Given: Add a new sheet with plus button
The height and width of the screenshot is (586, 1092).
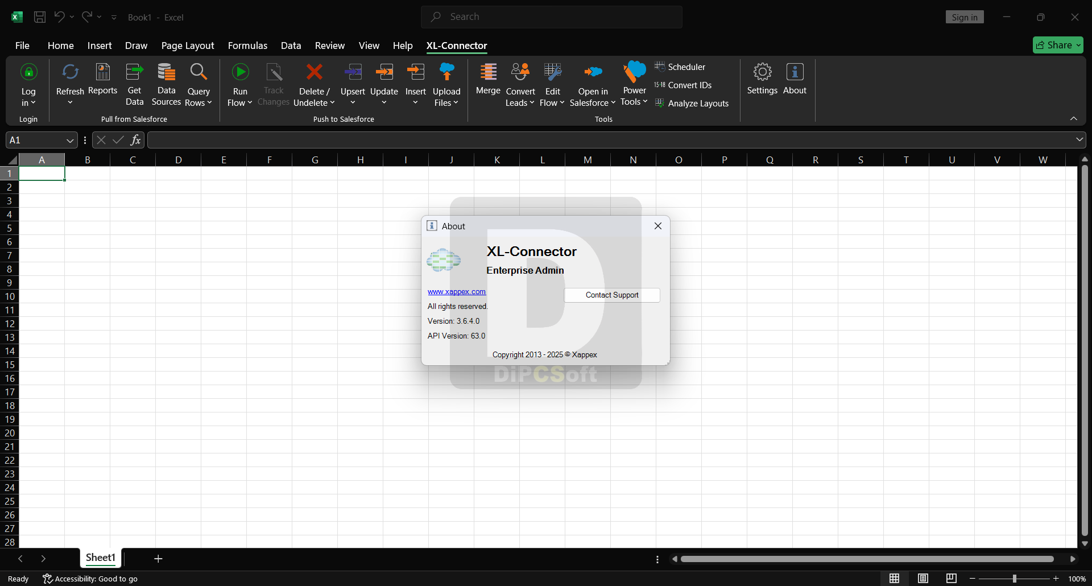Looking at the screenshot, I should point(158,559).
